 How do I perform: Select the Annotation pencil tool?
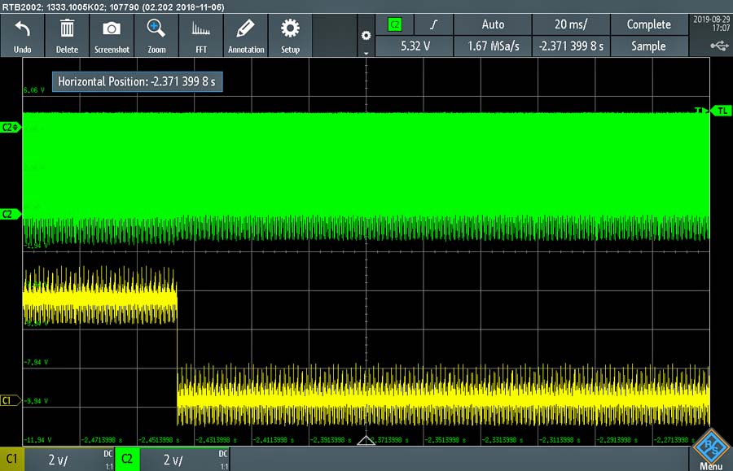point(246,28)
